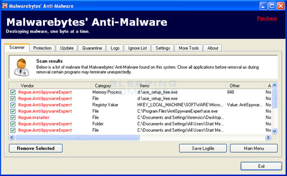The height and width of the screenshot is (176, 287).
Task: Click the vertical scrollbar down arrow
Action: (x=275, y=131)
